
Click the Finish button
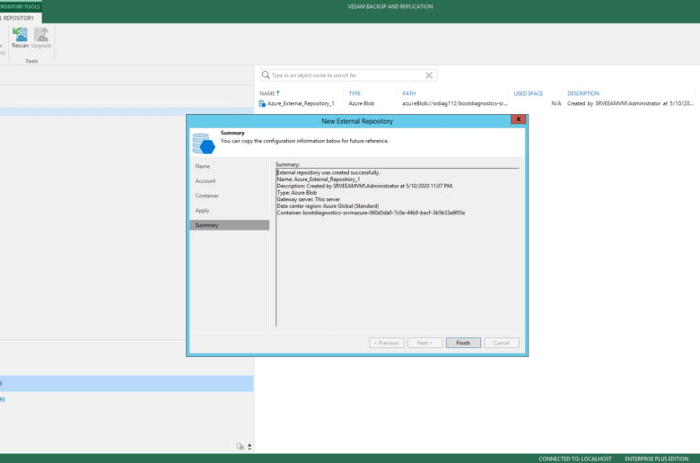pyautogui.click(x=463, y=343)
